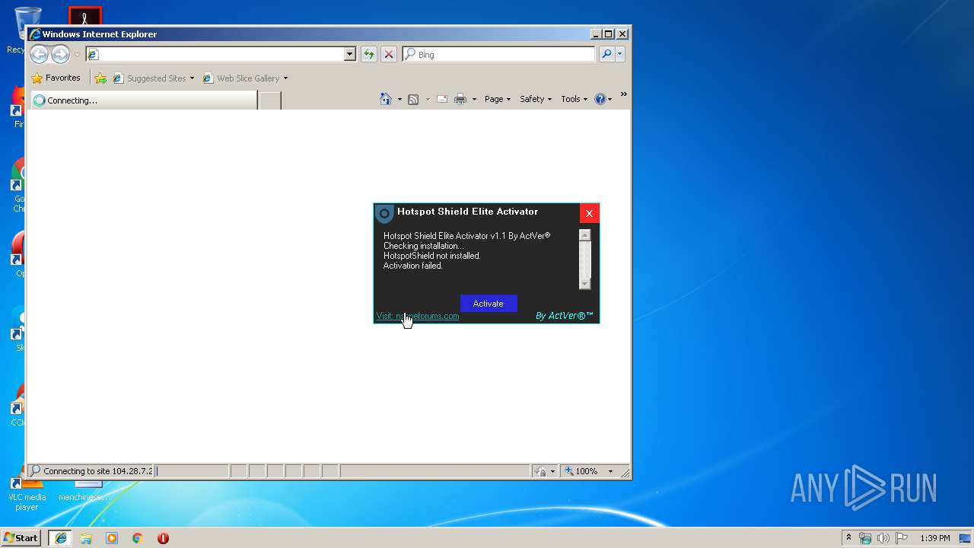Select the Connecting... browser tab
Screen dimensions: 974x548
point(144,100)
